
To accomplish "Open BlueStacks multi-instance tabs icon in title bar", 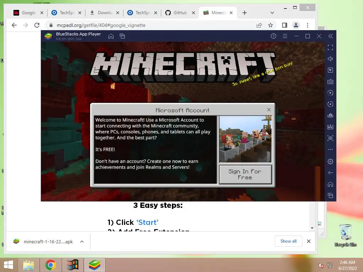I will pyautogui.click(x=122, y=36).
